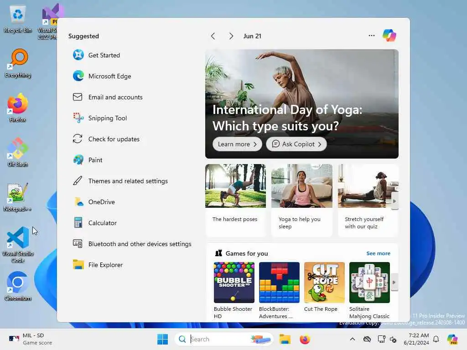
Task: Open Windows Start button
Action: [163, 339]
